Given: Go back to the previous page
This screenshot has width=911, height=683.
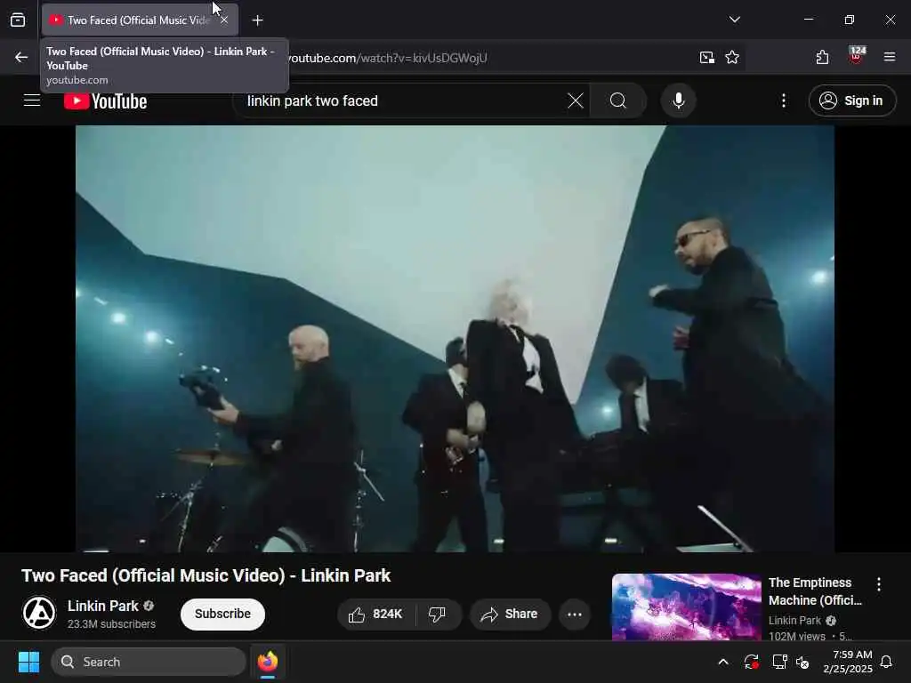Looking at the screenshot, I should click(21, 57).
